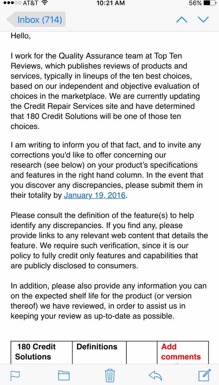
Task: Tap the paragraph about expected shelf life
Action: (109, 301)
